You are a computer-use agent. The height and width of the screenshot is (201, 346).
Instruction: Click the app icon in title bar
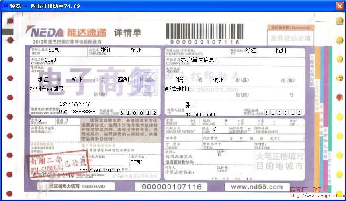pos(5,6)
